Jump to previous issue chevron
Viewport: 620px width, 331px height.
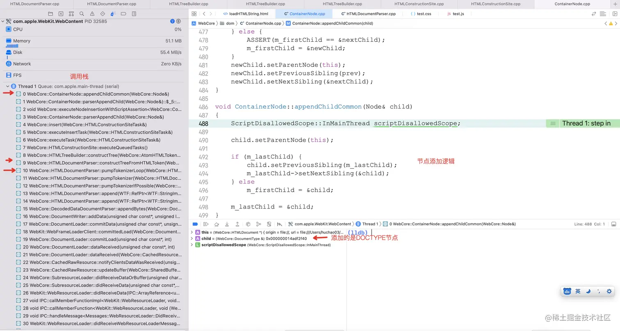click(606, 23)
